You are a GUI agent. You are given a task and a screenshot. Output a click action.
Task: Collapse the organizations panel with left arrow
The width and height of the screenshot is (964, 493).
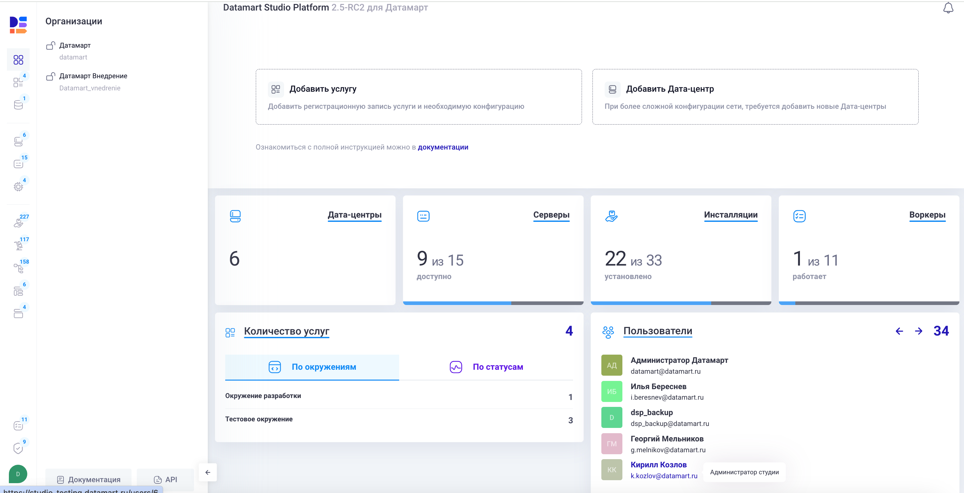tap(208, 472)
